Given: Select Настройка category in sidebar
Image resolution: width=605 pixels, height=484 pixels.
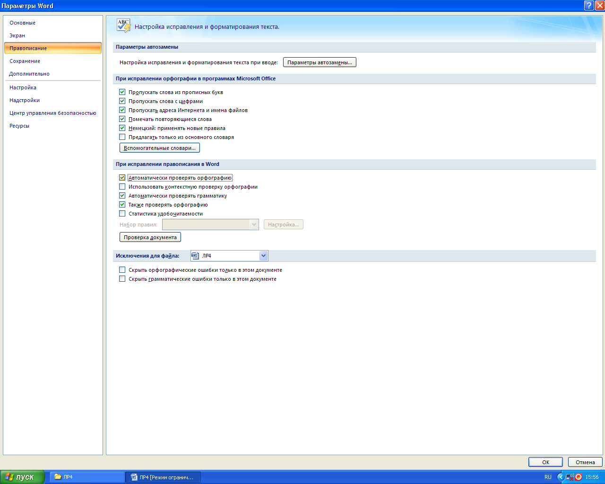Looking at the screenshot, I should click(x=52, y=87).
